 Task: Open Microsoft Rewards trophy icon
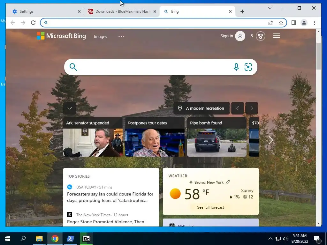point(260,36)
